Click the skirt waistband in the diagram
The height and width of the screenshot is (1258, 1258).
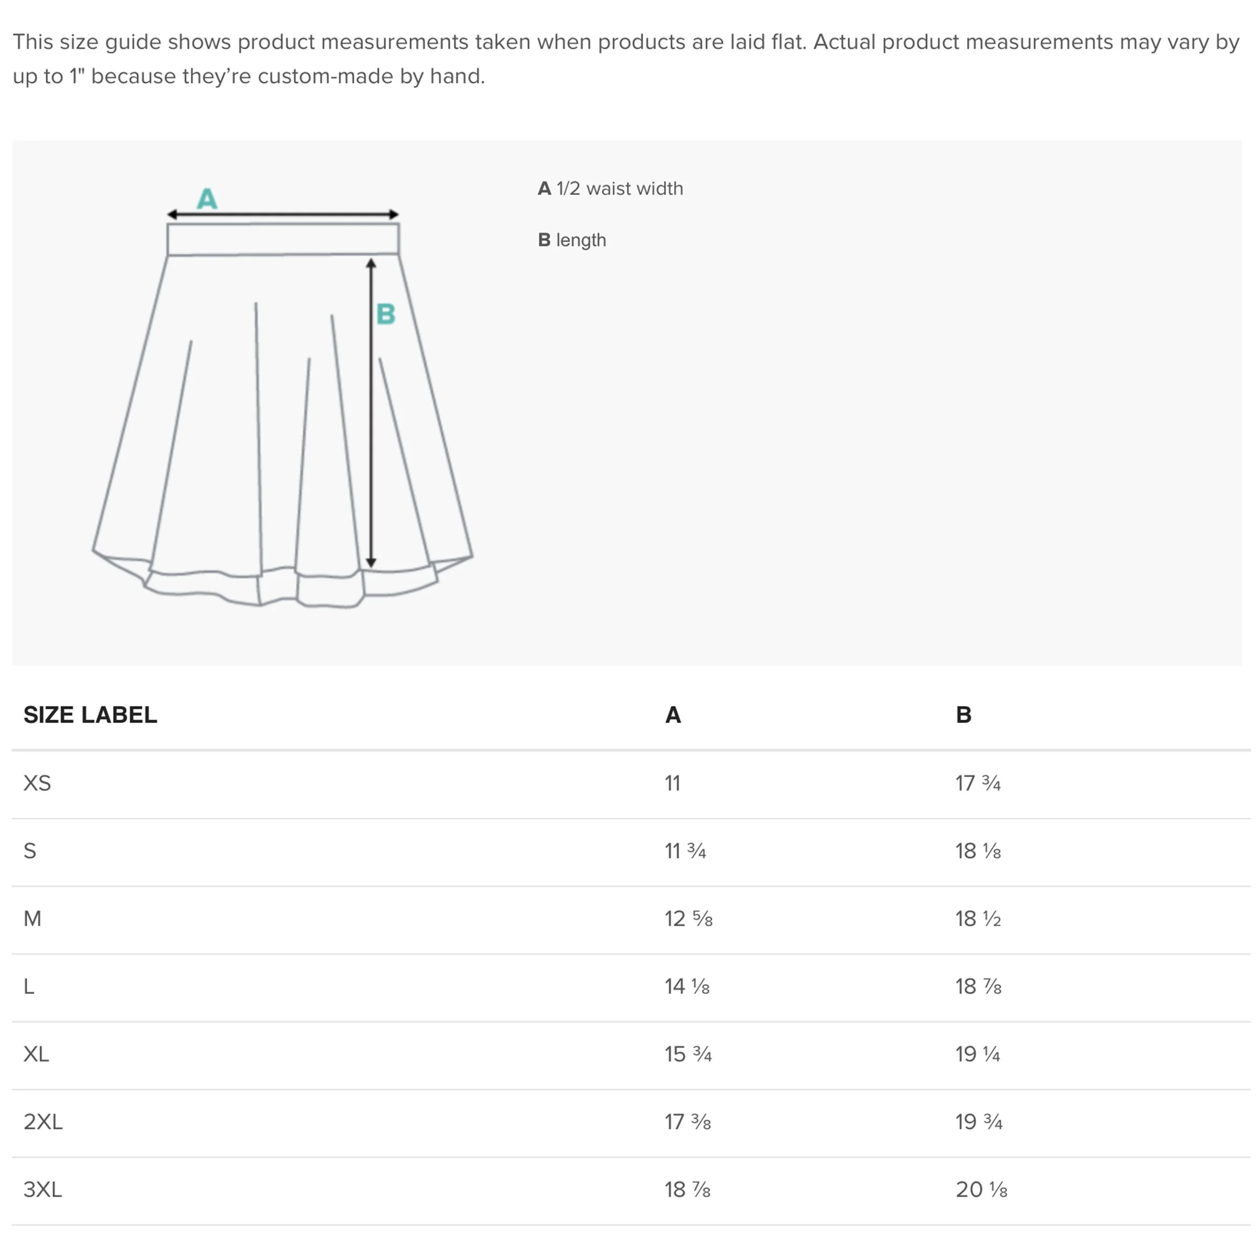click(x=283, y=239)
